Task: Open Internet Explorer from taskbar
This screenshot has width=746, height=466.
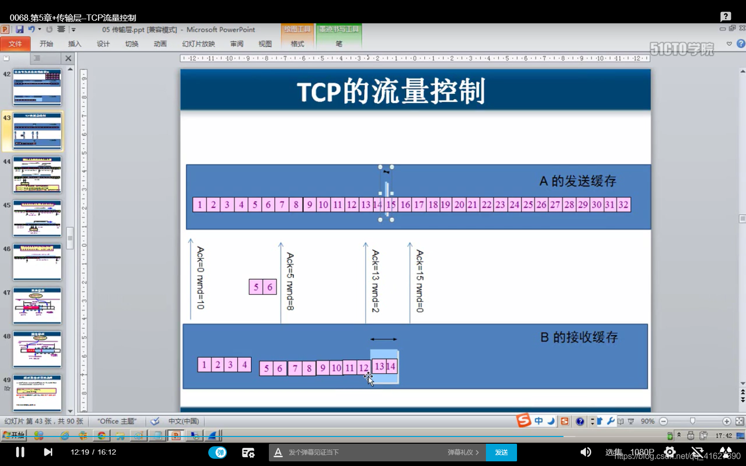Action: pyautogui.click(x=65, y=436)
